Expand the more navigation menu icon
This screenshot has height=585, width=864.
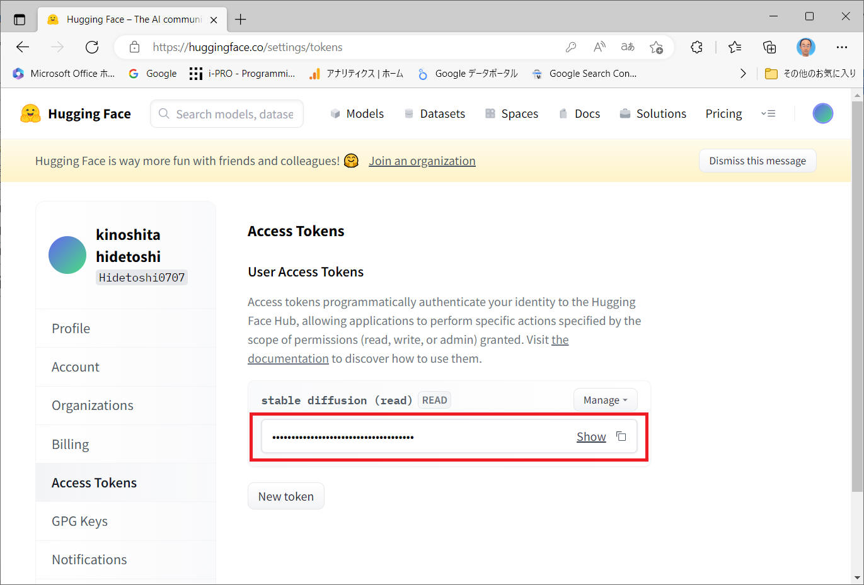(x=768, y=114)
